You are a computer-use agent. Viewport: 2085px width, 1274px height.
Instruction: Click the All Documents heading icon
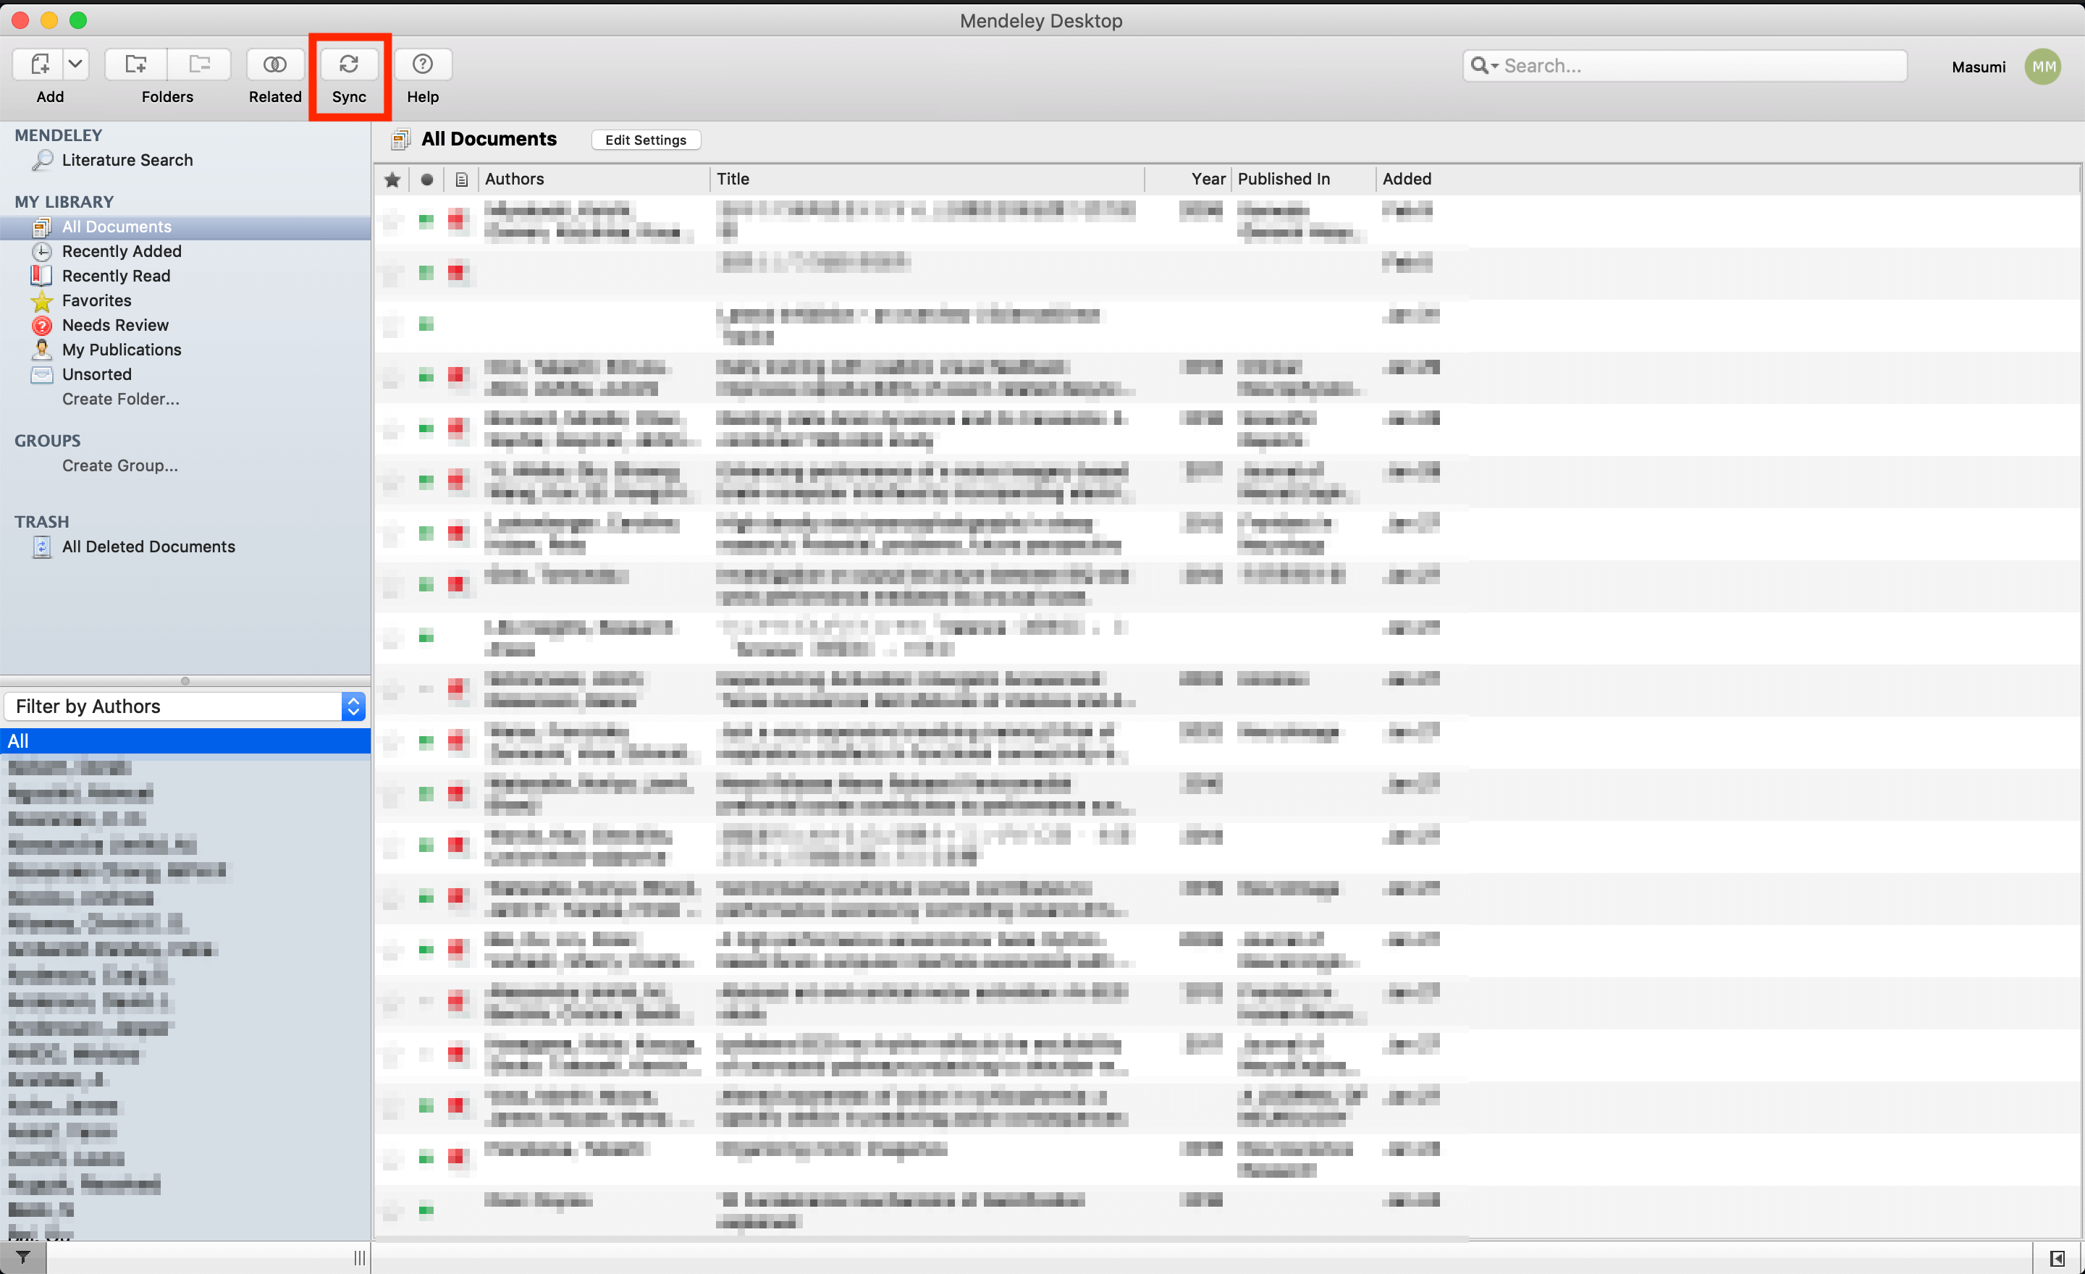tap(401, 140)
